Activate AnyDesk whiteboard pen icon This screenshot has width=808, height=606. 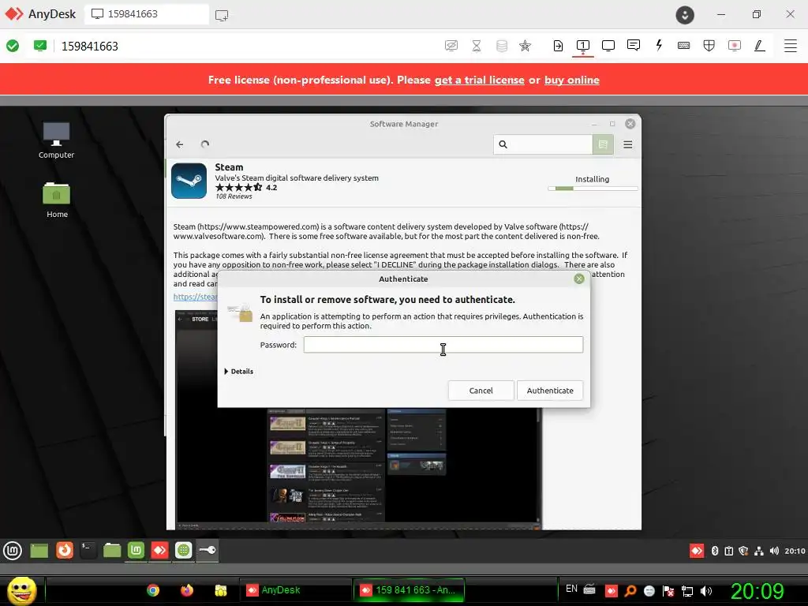pos(760,46)
